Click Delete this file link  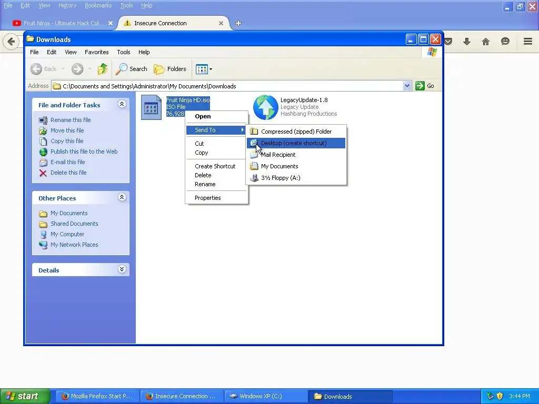pos(68,173)
